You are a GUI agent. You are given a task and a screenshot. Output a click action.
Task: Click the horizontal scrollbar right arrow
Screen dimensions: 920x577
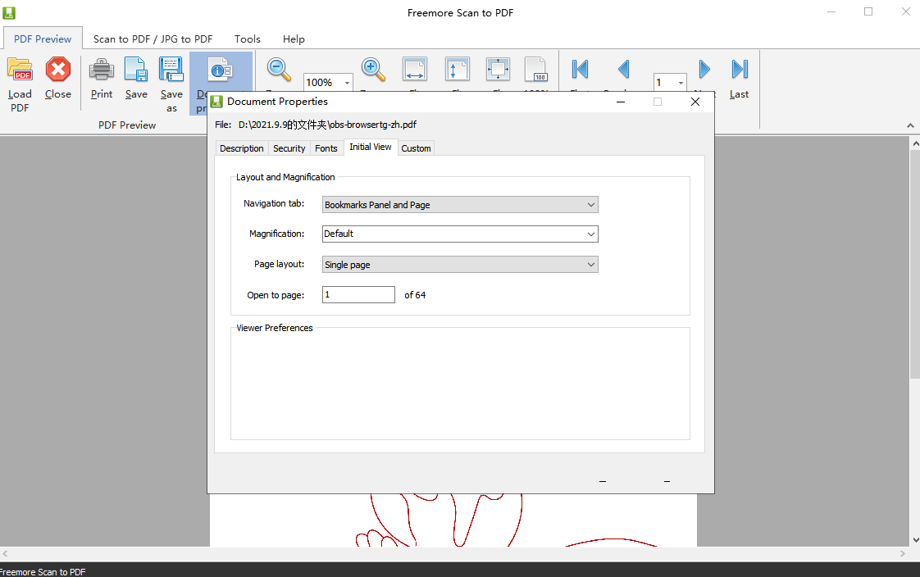903,553
